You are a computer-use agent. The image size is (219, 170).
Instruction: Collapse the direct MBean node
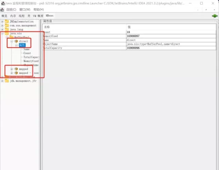click(x=12, y=41)
